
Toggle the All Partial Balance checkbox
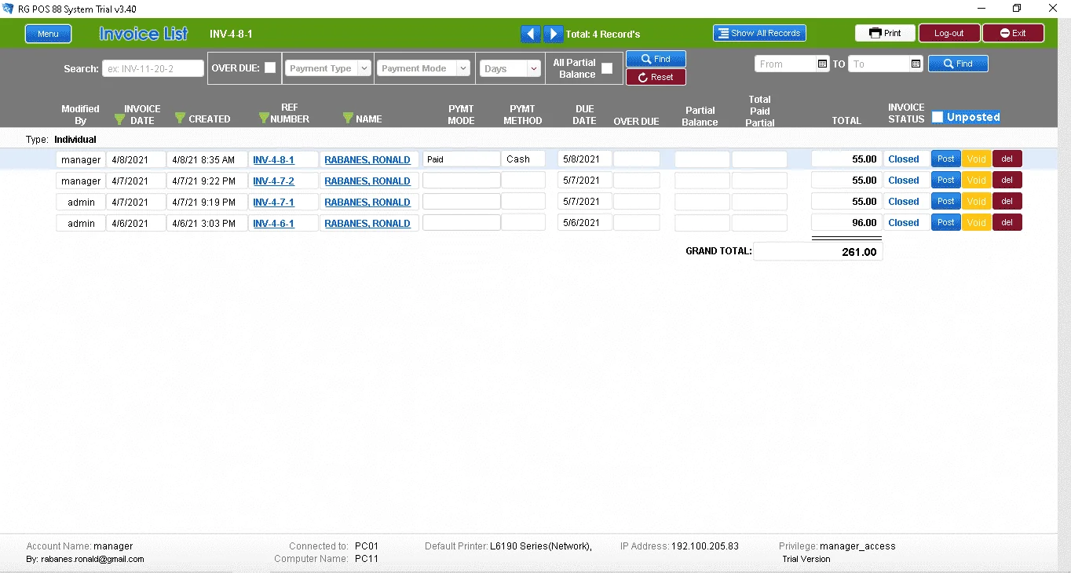click(607, 68)
